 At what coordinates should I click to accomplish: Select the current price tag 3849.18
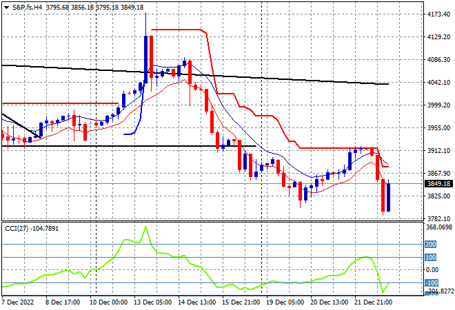click(x=438, y=183)
